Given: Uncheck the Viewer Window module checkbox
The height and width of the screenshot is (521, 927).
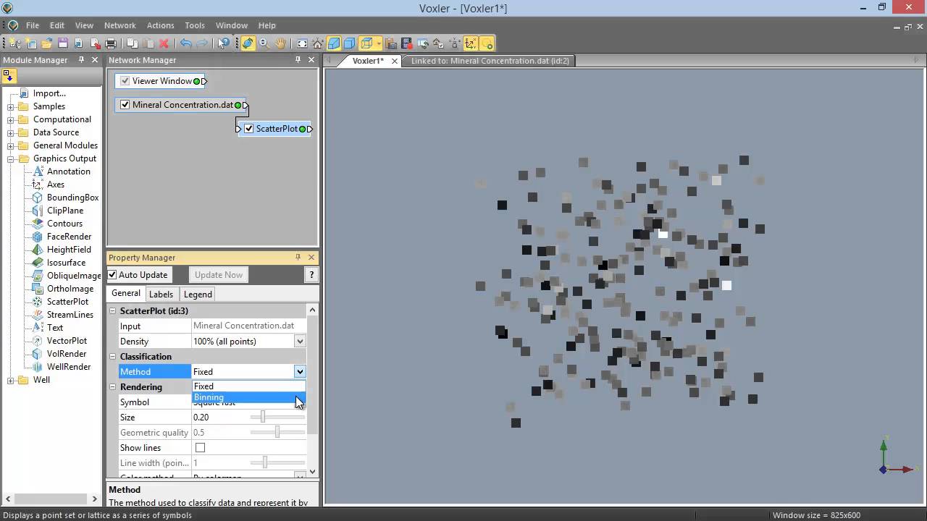Looking at the screenshot, I should tap(125, 81).
